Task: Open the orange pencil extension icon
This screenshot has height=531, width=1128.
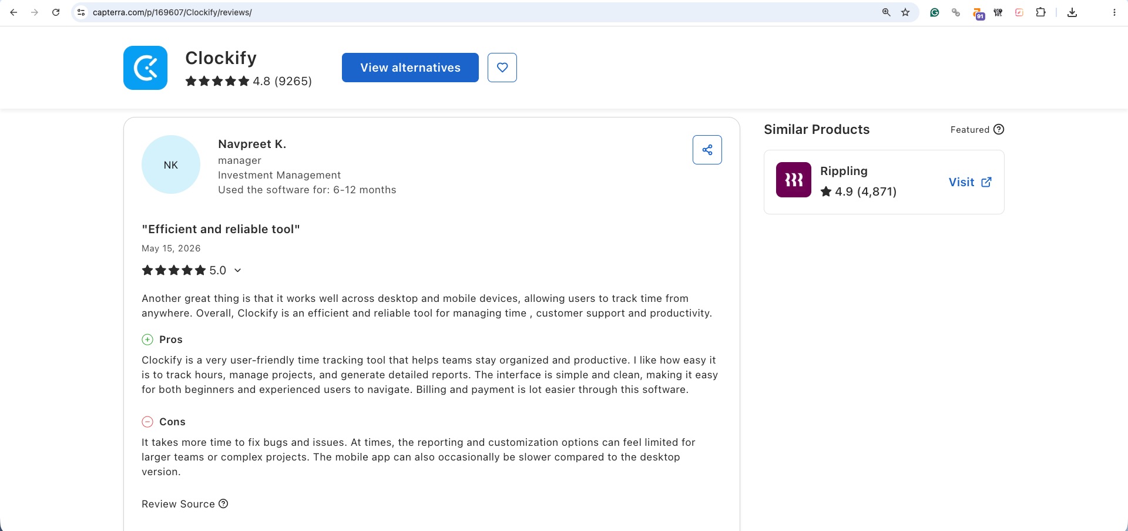Action: pos(1019,12)
